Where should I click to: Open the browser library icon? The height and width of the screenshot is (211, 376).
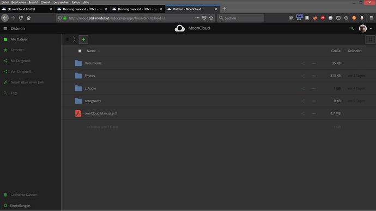point(292,18)
